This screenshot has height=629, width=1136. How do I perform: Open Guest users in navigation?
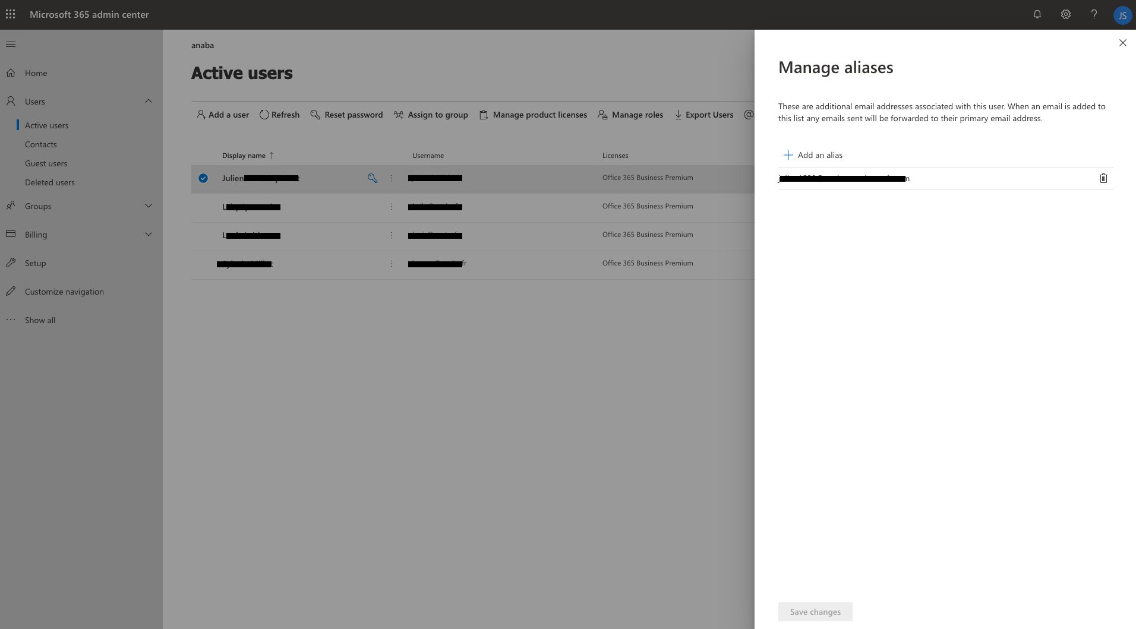pos(46,163)
